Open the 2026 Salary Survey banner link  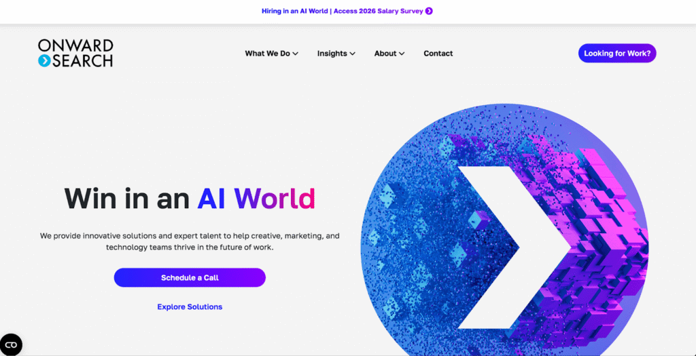[x=343, y=11]
